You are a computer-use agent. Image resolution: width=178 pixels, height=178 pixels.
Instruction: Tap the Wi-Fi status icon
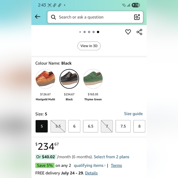pyautogui.click(x=124, y=5)
